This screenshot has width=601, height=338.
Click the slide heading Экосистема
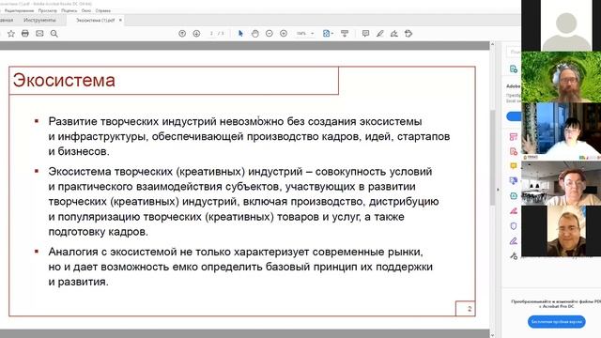(x=64, y=81)
